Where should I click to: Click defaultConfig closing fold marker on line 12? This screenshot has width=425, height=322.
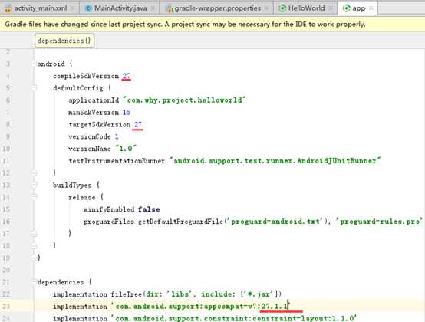(x=34, y=173)
